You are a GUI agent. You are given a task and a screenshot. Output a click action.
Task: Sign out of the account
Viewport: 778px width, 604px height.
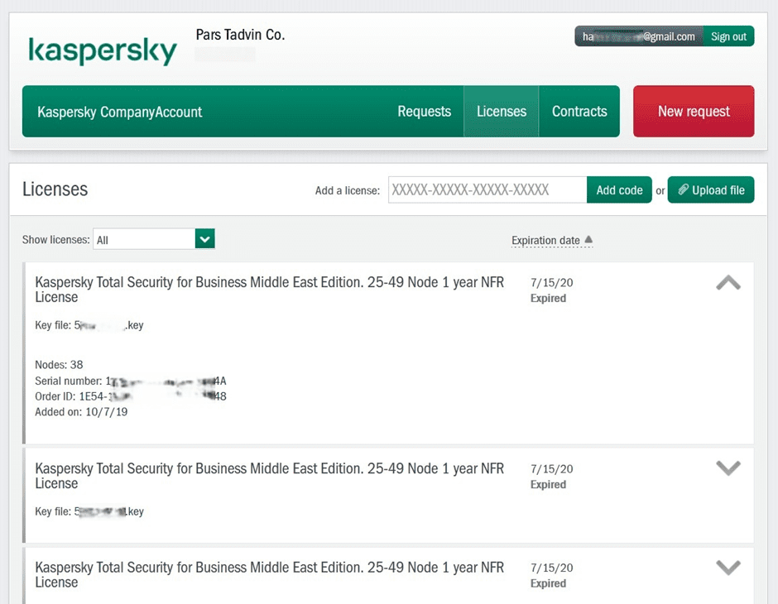click(728, 36)
